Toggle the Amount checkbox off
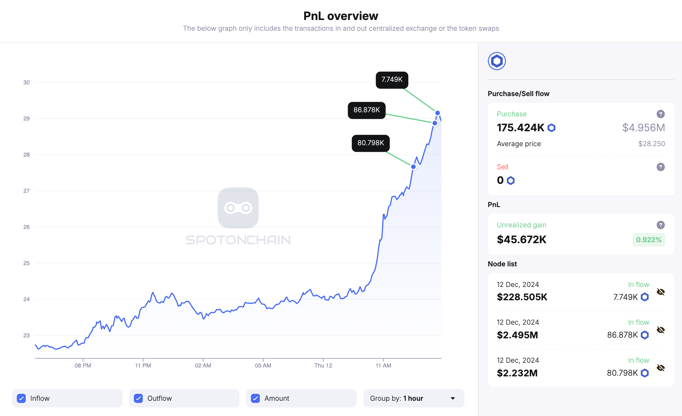The width and height of the screenshot is (682, 416). tap(255, 398)
